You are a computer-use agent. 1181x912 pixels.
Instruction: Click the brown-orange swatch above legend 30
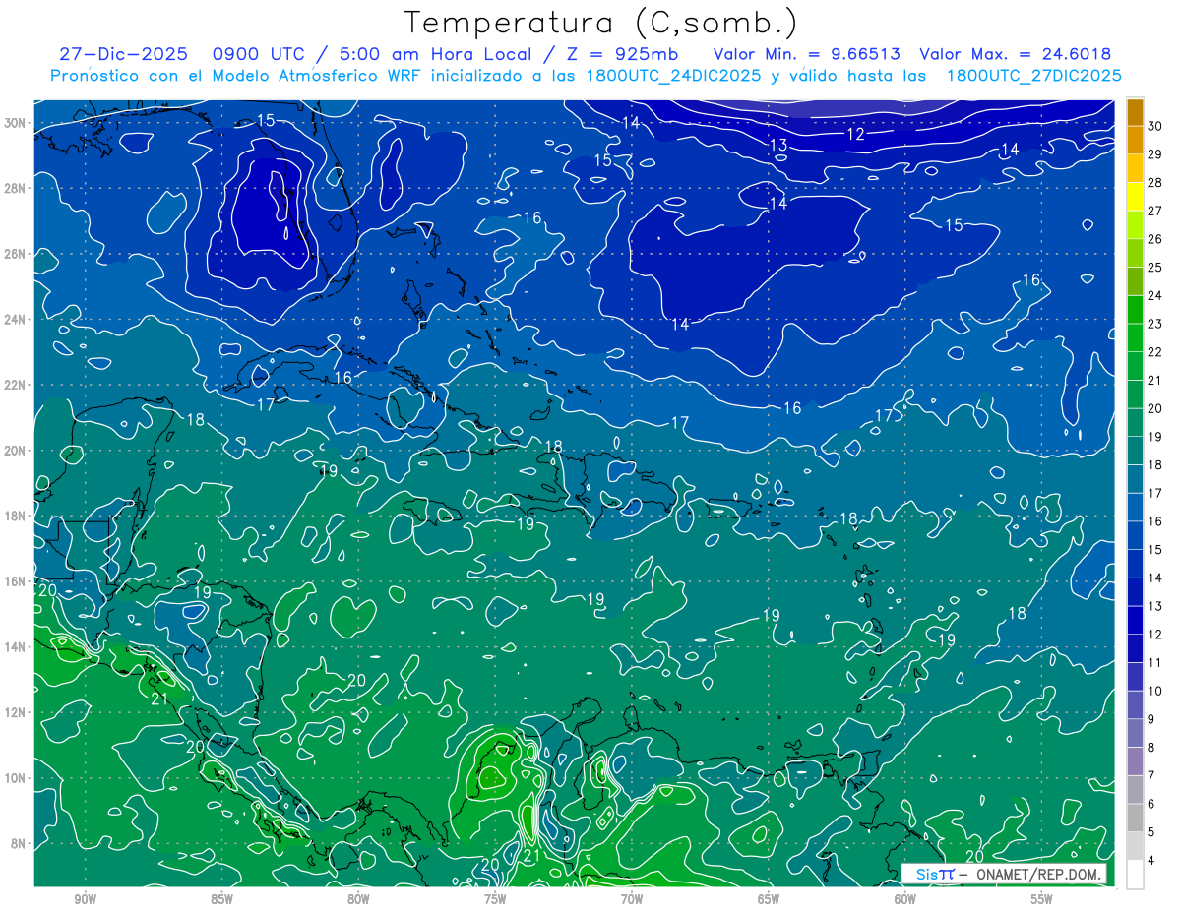coord(1135,112)
